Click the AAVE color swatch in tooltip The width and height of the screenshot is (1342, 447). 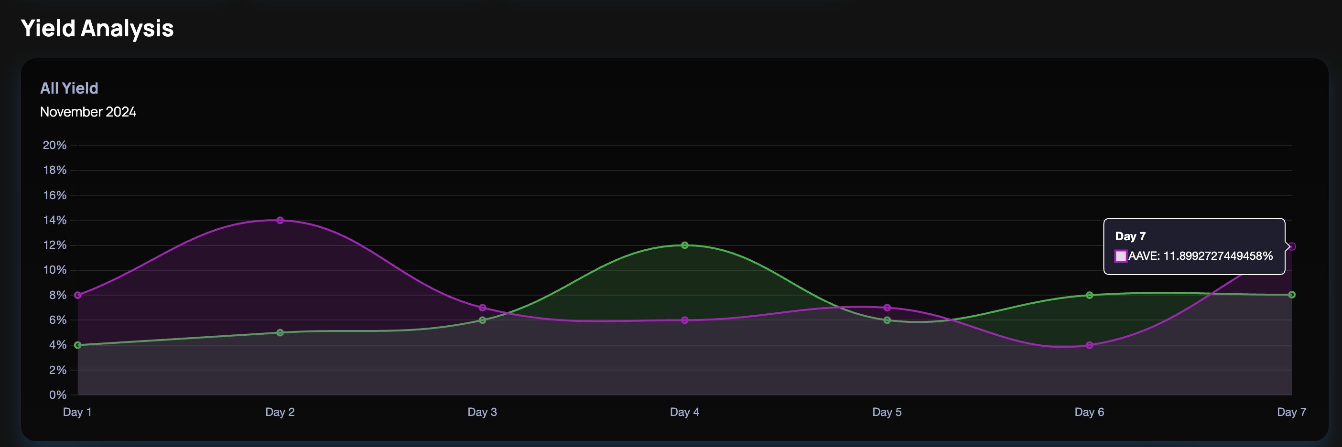pos(1121,256)
